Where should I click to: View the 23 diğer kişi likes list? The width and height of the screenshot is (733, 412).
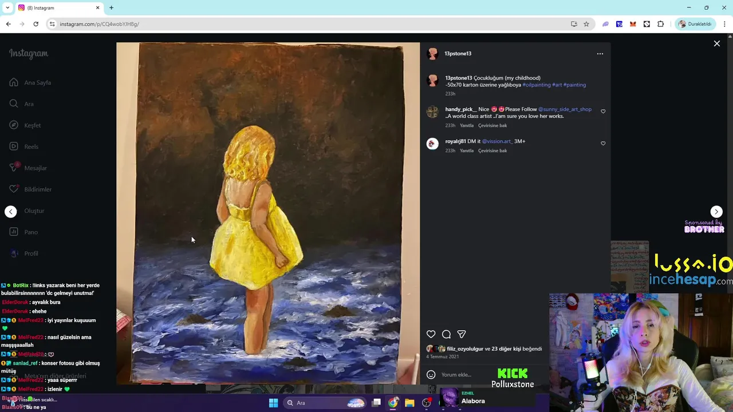pyautogui.click(x=506, y=349)
